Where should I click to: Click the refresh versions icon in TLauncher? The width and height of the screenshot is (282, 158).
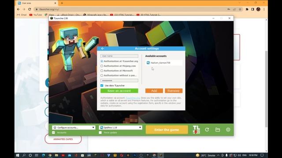point(207,129)
